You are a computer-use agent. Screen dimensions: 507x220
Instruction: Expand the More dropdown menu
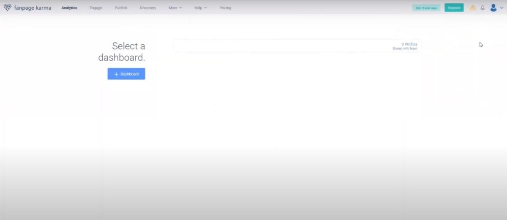coord(175,8)
